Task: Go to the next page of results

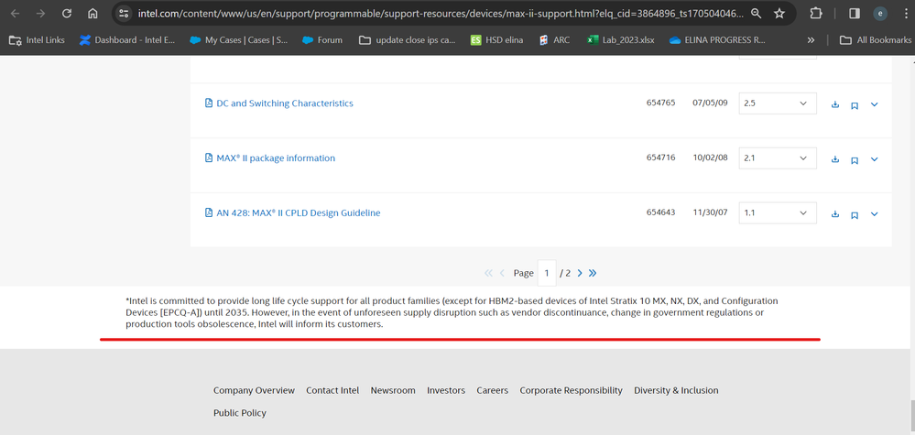Action: (580, 273)
